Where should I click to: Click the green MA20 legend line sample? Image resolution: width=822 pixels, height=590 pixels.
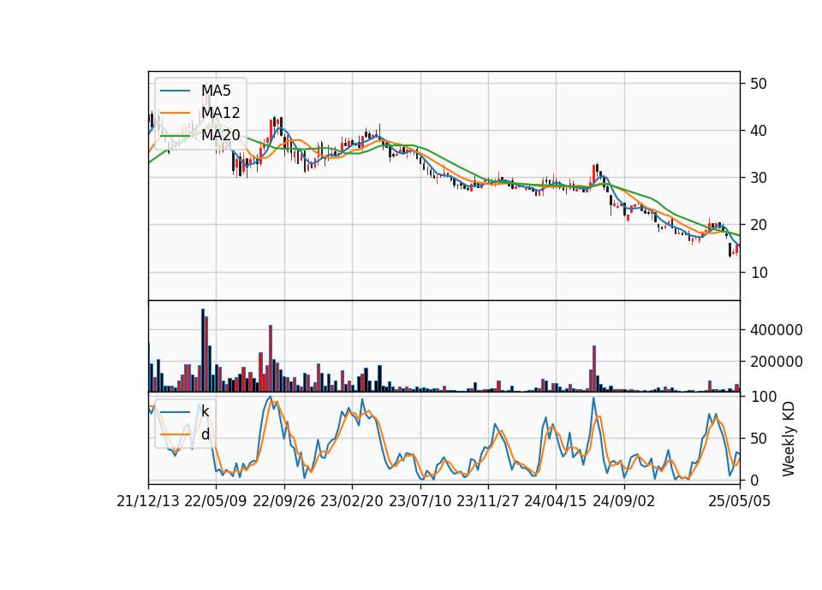tap(175, 136)
